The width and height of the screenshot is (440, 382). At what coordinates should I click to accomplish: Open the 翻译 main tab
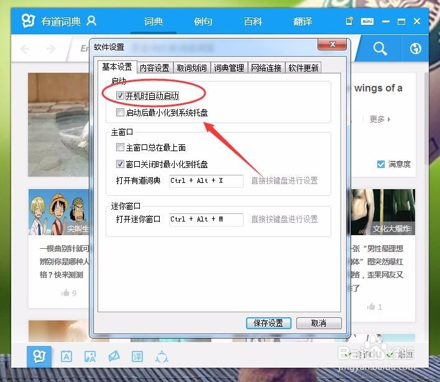click(303, 21)
